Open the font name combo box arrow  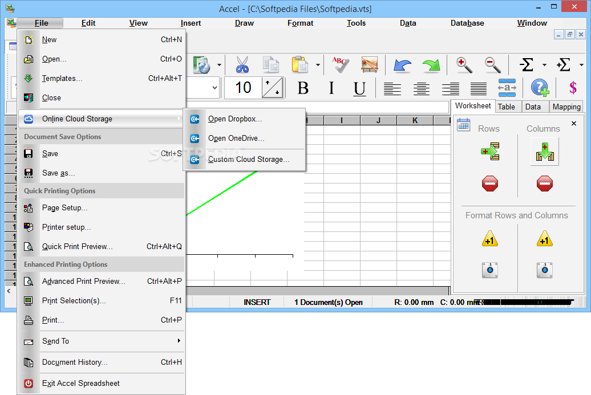tap(214, 88)
